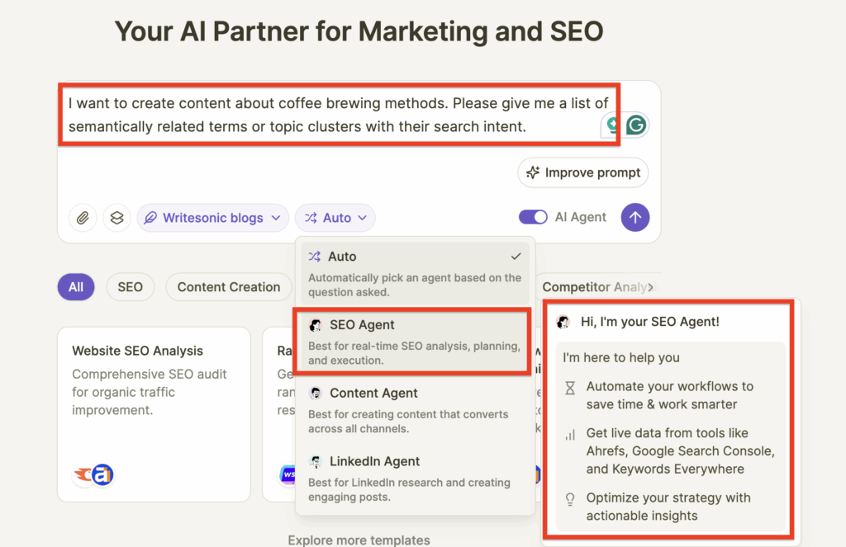Choose Content Agent from the agent list
The image size is (846, 547).
pyautogui.click(x=415, y=410)
